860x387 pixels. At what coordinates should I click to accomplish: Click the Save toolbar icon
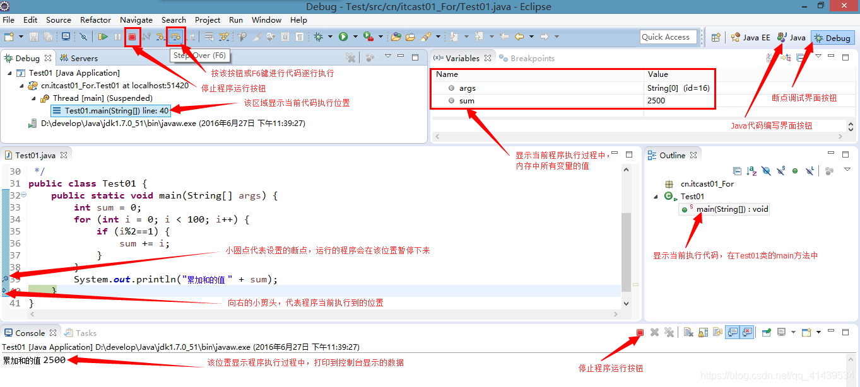point(33,37)
